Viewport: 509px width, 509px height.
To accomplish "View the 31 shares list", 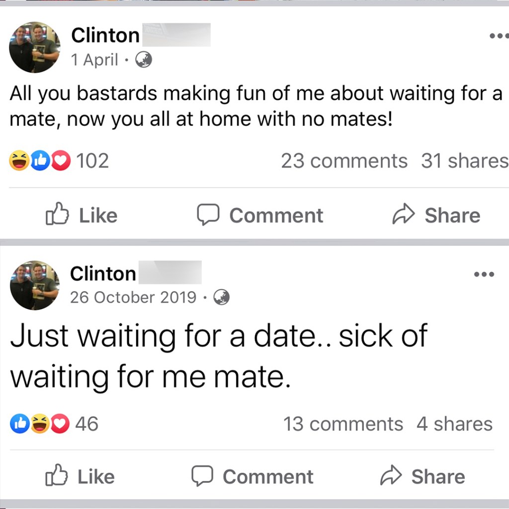I will [x=465, y=161].
